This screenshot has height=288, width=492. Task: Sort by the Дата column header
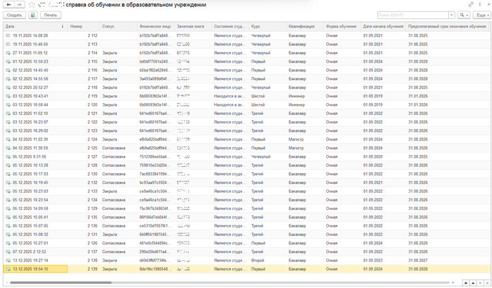[x=35, y=27]
